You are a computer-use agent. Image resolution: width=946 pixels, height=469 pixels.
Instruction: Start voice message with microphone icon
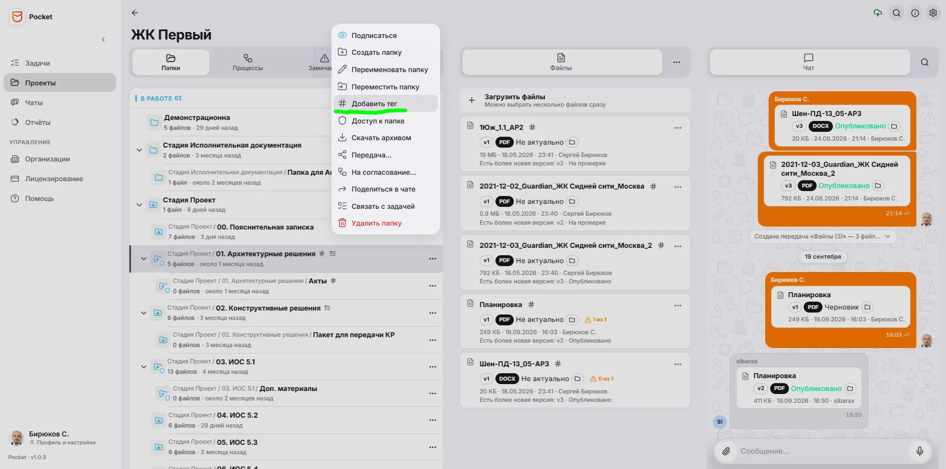coord(920,451)
